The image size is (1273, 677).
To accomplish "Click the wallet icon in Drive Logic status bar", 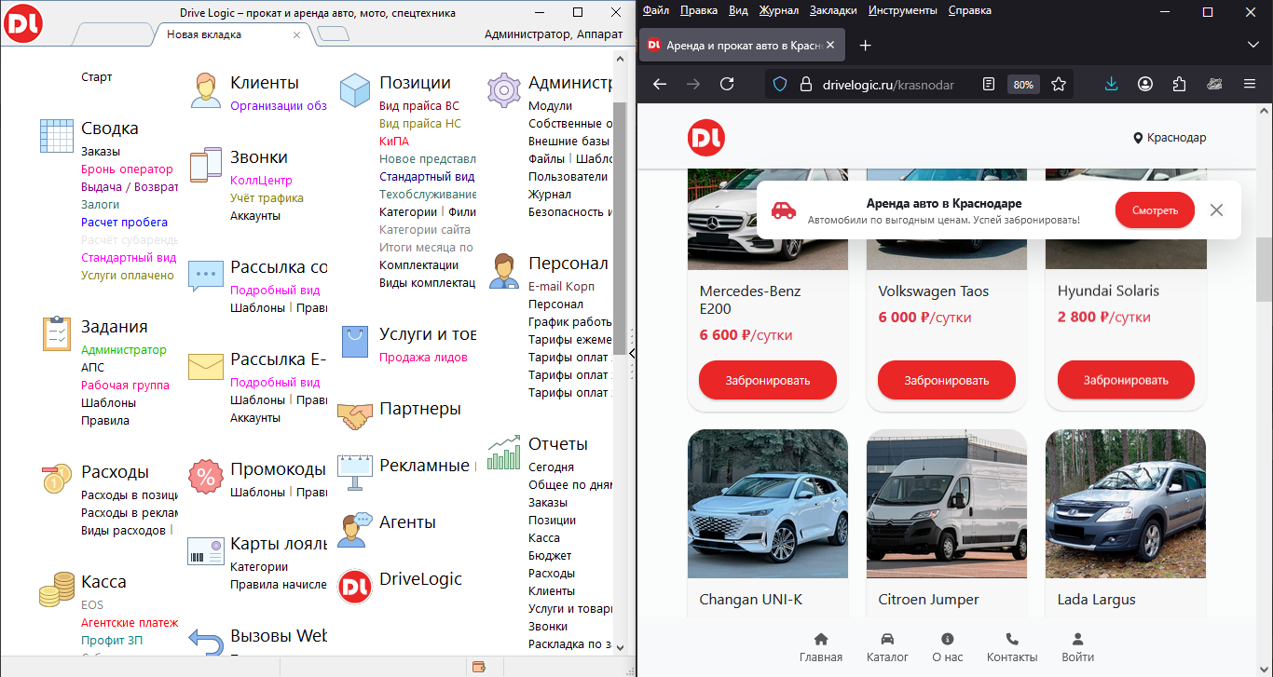I will (x=480, y=667).
